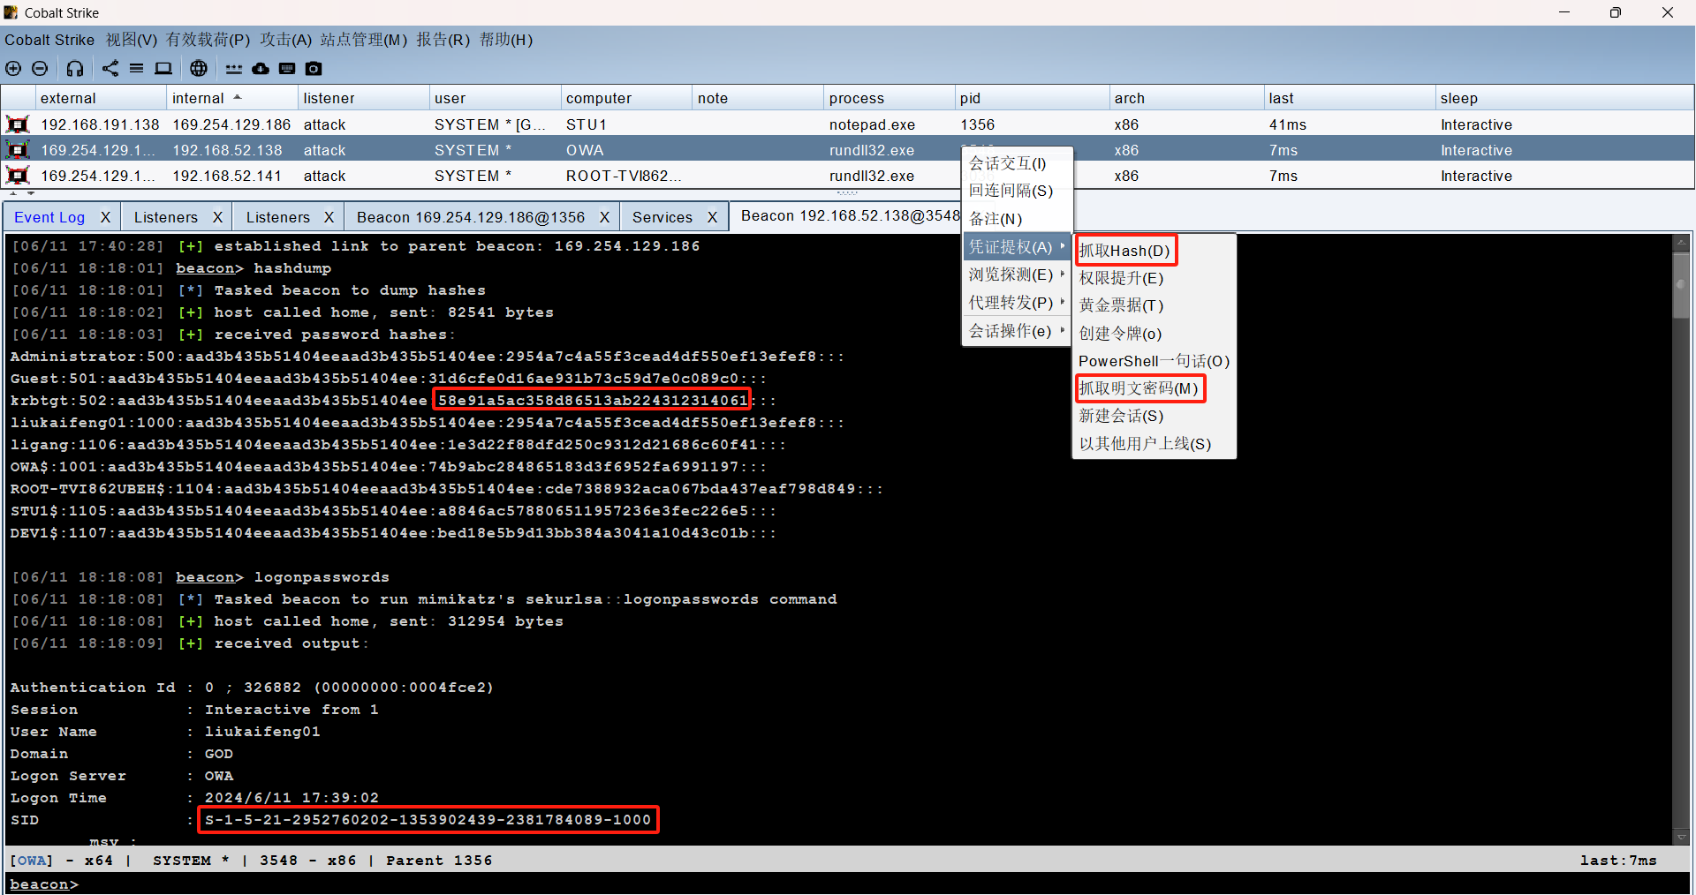Click the disconnect minus icon in toolbar
The image size is (1696, 895).
click(40, 69)
